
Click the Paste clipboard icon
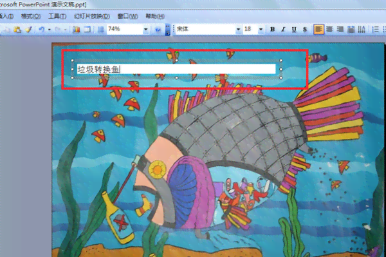pos(17,30)
